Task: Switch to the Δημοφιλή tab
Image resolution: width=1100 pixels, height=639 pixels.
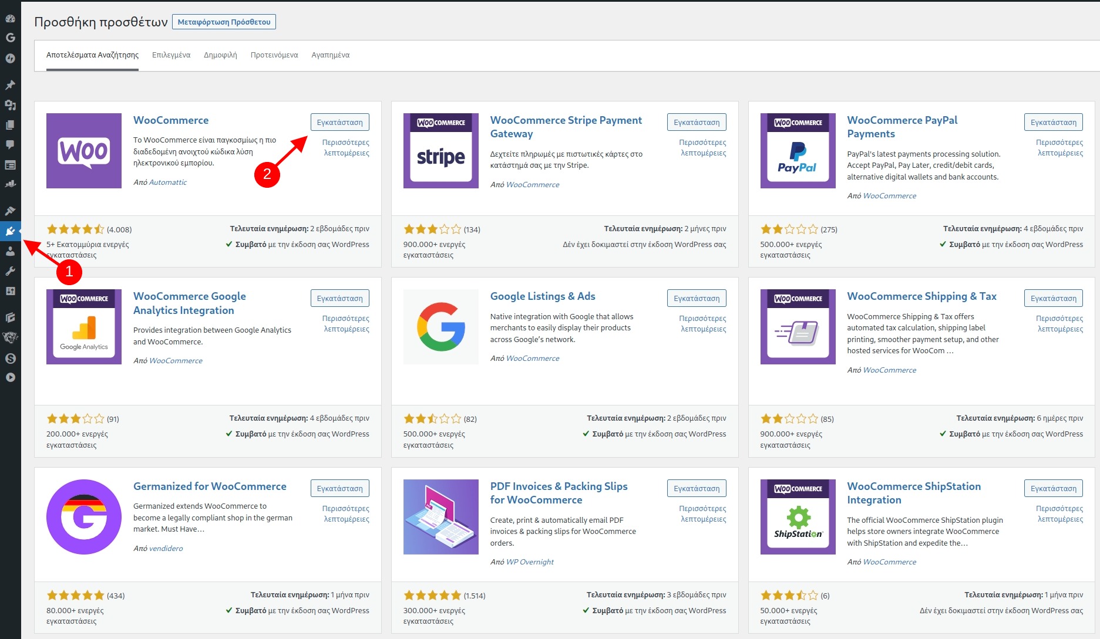Action: 220,55
